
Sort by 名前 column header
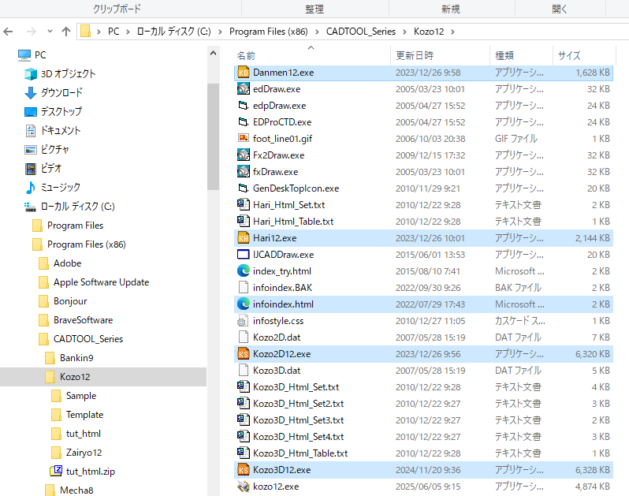click(x=311, y=56)
